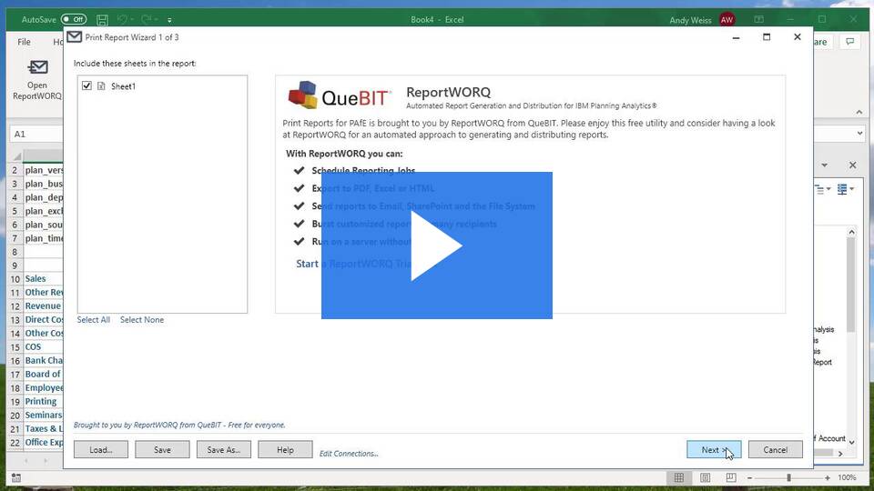Open the Edit Connections... link

point(349,454)
